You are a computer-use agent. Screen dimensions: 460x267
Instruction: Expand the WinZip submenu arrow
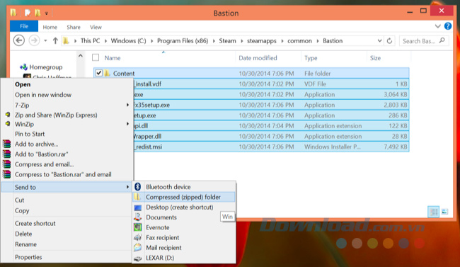127,124
